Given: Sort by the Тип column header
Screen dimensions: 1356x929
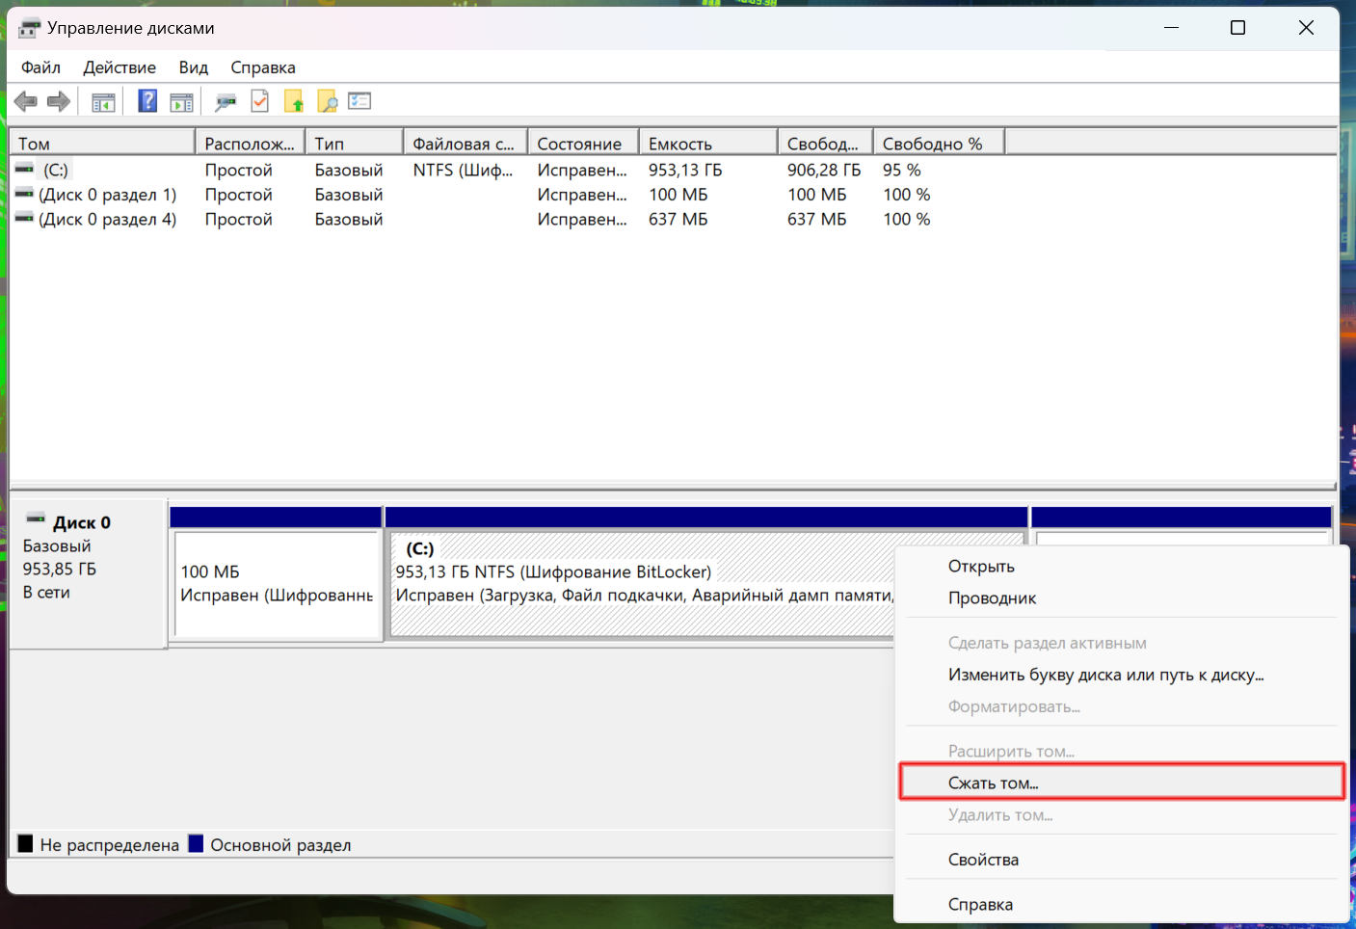Looking at the screenshot, I should (x=355, y=144).
